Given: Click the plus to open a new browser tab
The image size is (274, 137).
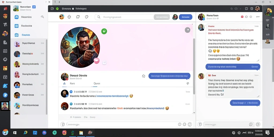Looking at the screenshot, I should [59, 2].
